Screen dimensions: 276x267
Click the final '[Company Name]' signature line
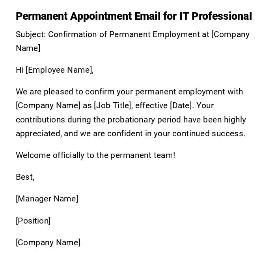click(x=48, y=243)
